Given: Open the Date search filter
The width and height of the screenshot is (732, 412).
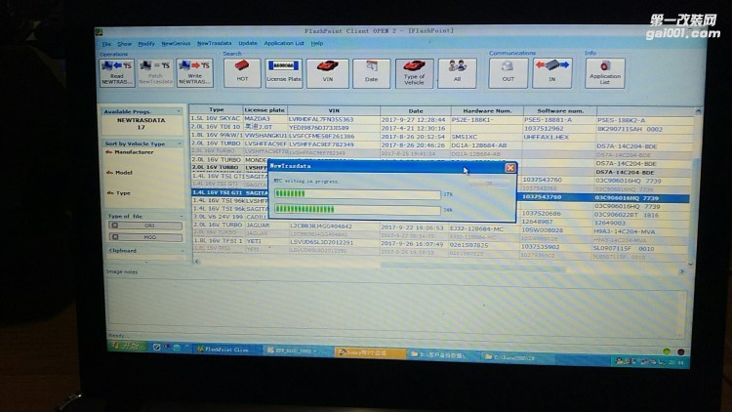Looking at the screenshot, I should [371, 72].
